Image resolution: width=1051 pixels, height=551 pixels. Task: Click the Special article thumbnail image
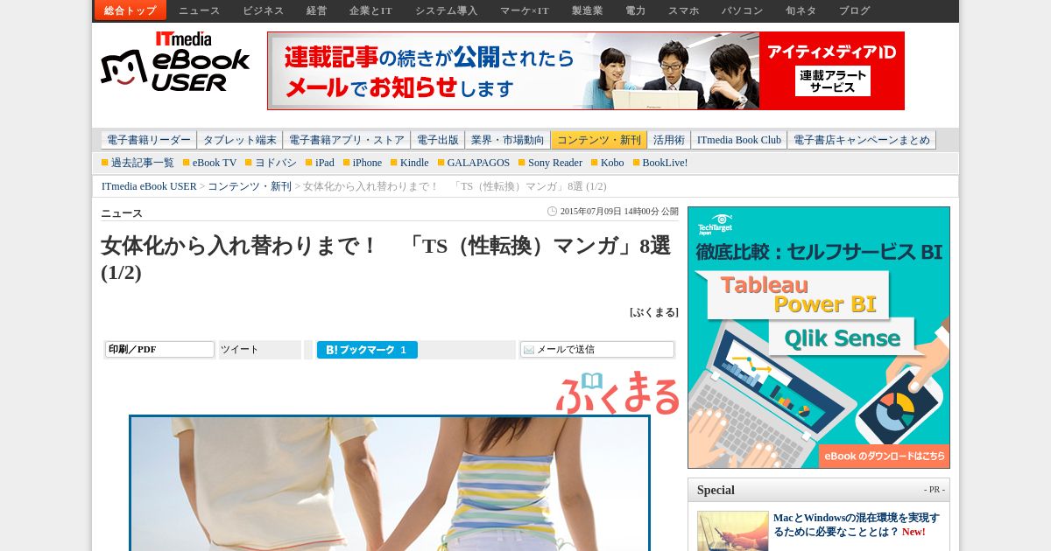click(733, 531)
